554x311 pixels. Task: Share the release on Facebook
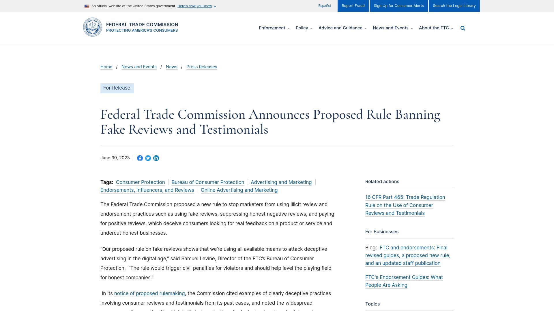(x=140, y=158)
